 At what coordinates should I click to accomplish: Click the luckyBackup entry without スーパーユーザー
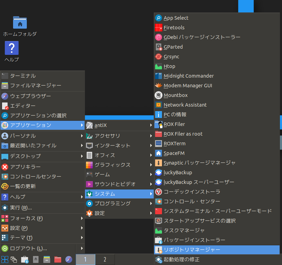(217, 173)
